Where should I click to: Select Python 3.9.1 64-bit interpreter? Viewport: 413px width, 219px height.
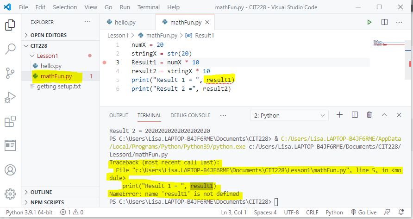point(29,212)
